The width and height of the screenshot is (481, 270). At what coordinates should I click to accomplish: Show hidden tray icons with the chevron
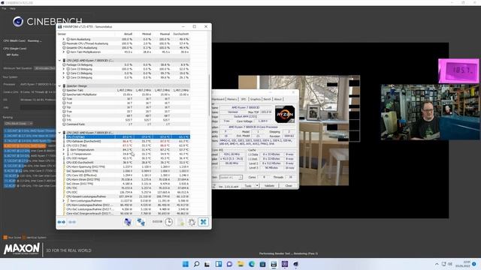coord(437,264)
